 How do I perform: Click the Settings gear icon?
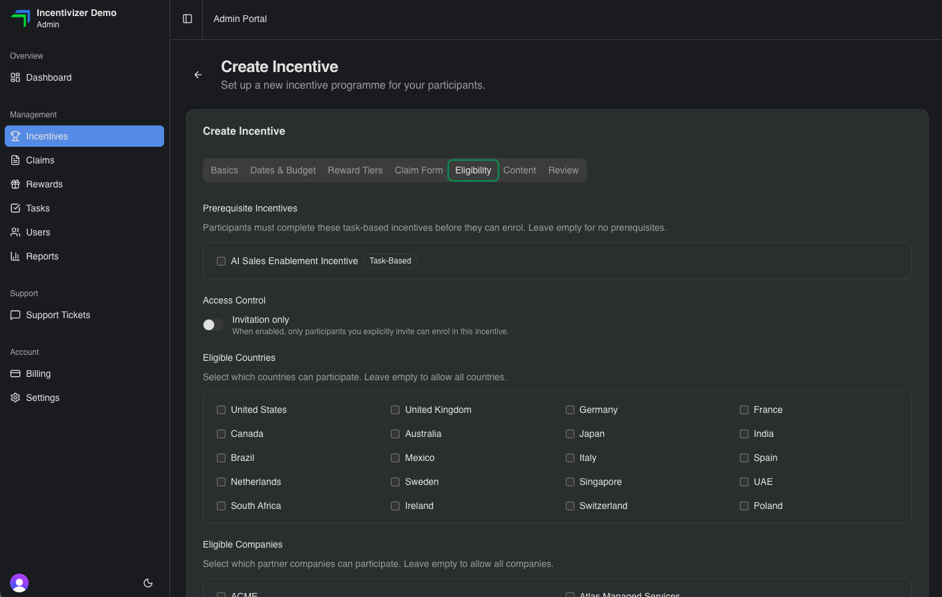(15, 398)
